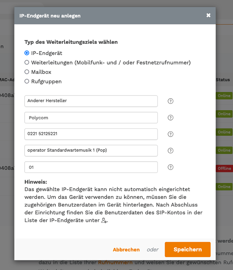233x270 pixels.
Task: Focus the 01 input field
Action: [x=91, y=167]
